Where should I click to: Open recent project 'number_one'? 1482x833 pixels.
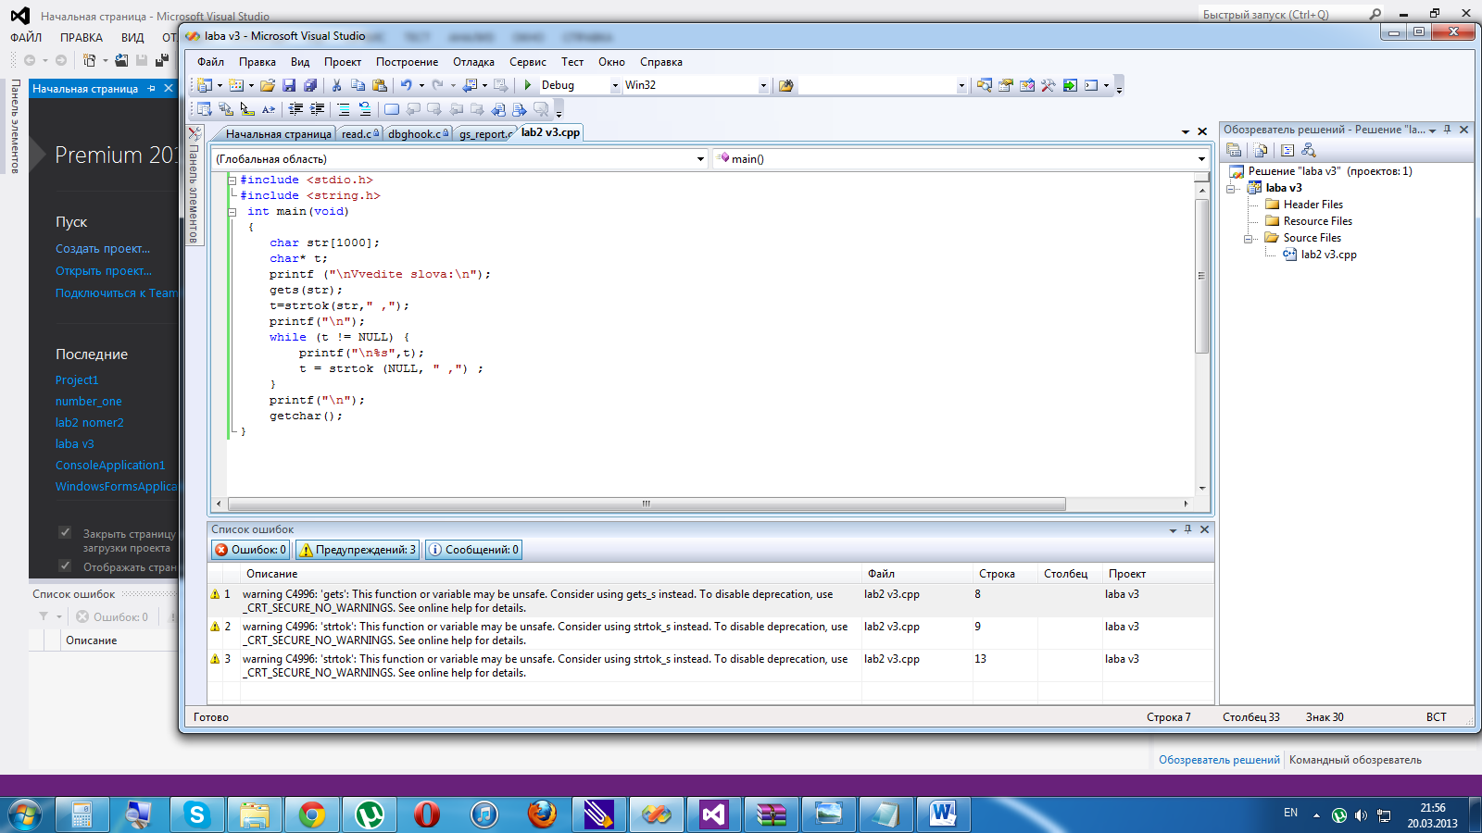pos(88,402)
